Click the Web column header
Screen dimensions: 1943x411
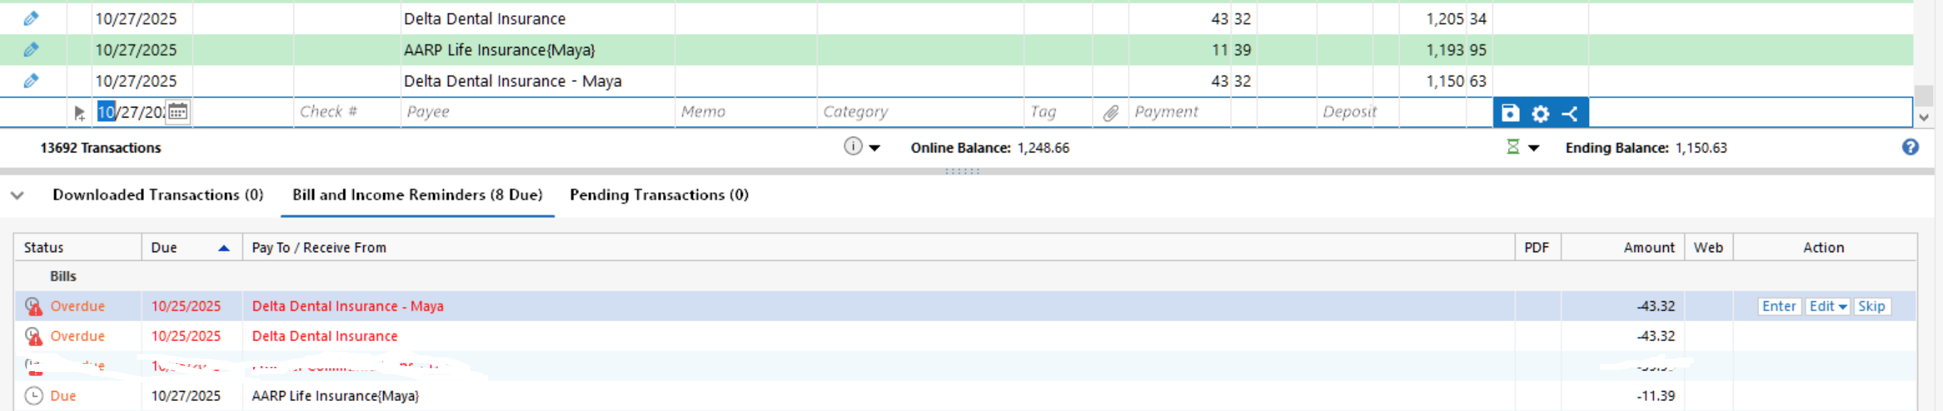click(1708, 247)
